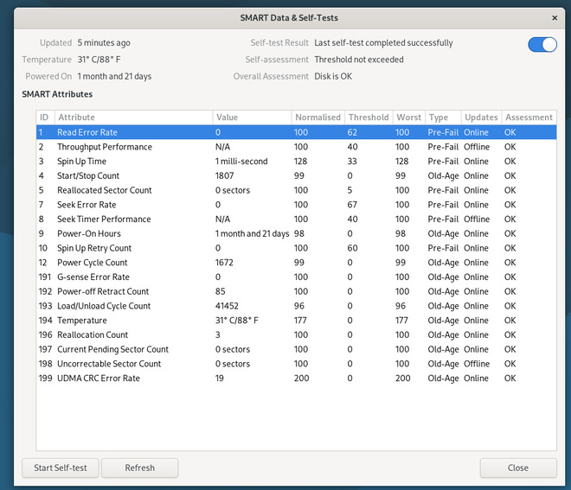The width and height of the screenshot is (571, 490).
Task: Select the Load/Unload Cycle Count row
Action: click(296, 306)
